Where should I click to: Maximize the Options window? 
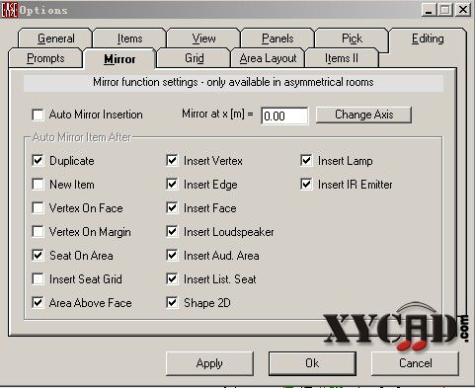(445, 10)
